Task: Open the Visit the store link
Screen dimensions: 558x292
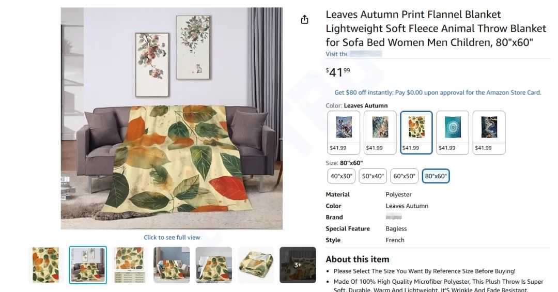Action: click(x=354, y=54)
